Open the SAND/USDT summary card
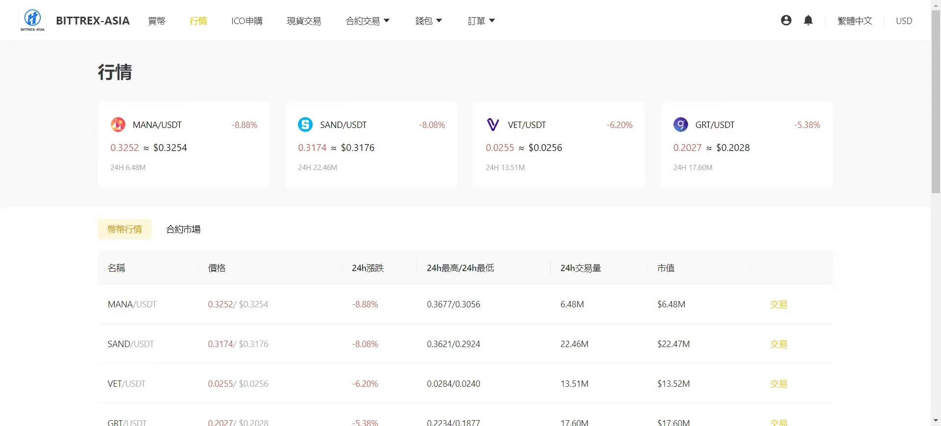 (371, 145)
